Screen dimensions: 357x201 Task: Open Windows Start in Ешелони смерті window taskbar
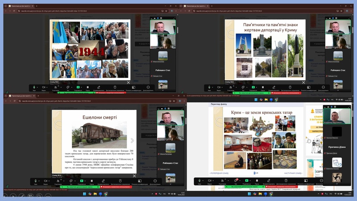coord(84,194)
